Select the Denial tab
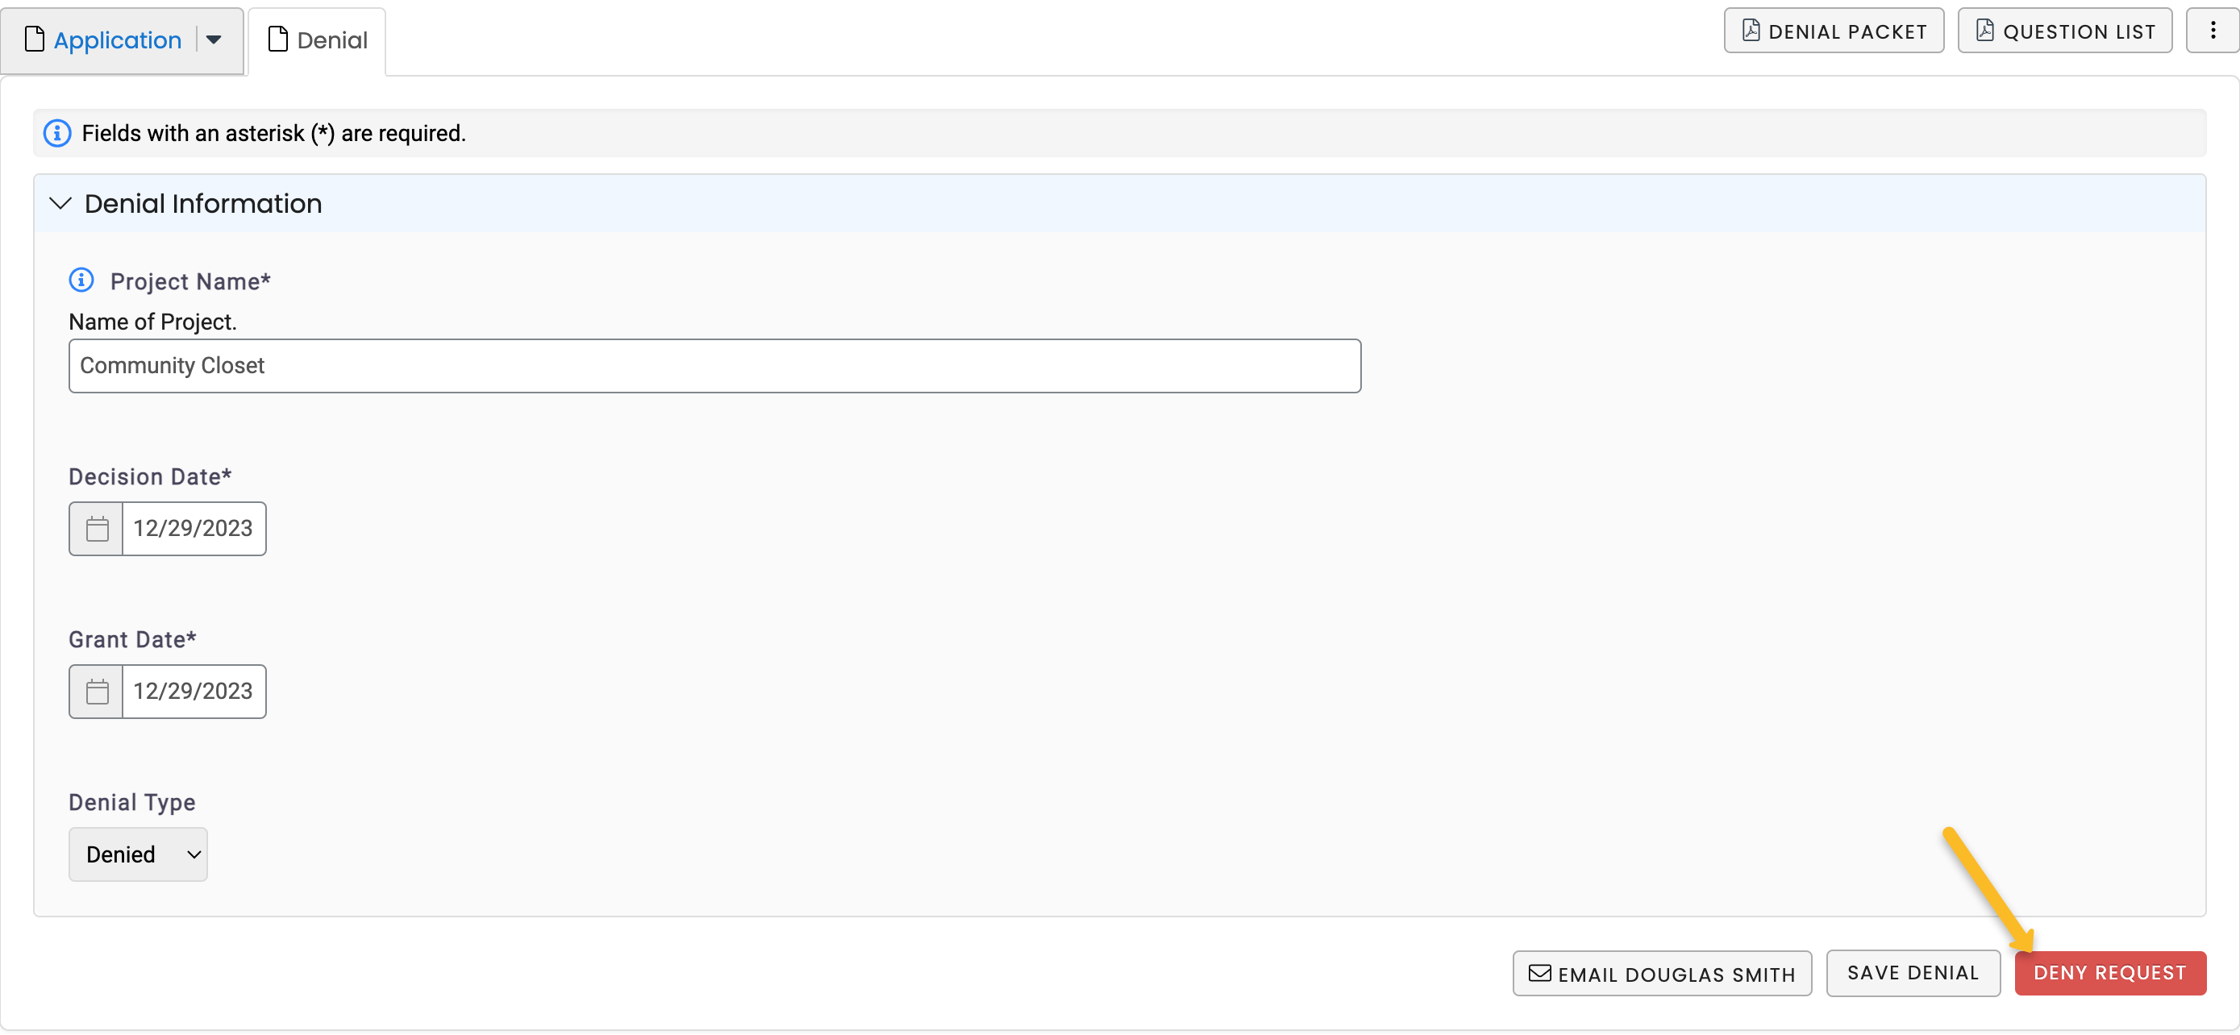The width and height of the screenshot is (2240, 1035). click(318, 40)
